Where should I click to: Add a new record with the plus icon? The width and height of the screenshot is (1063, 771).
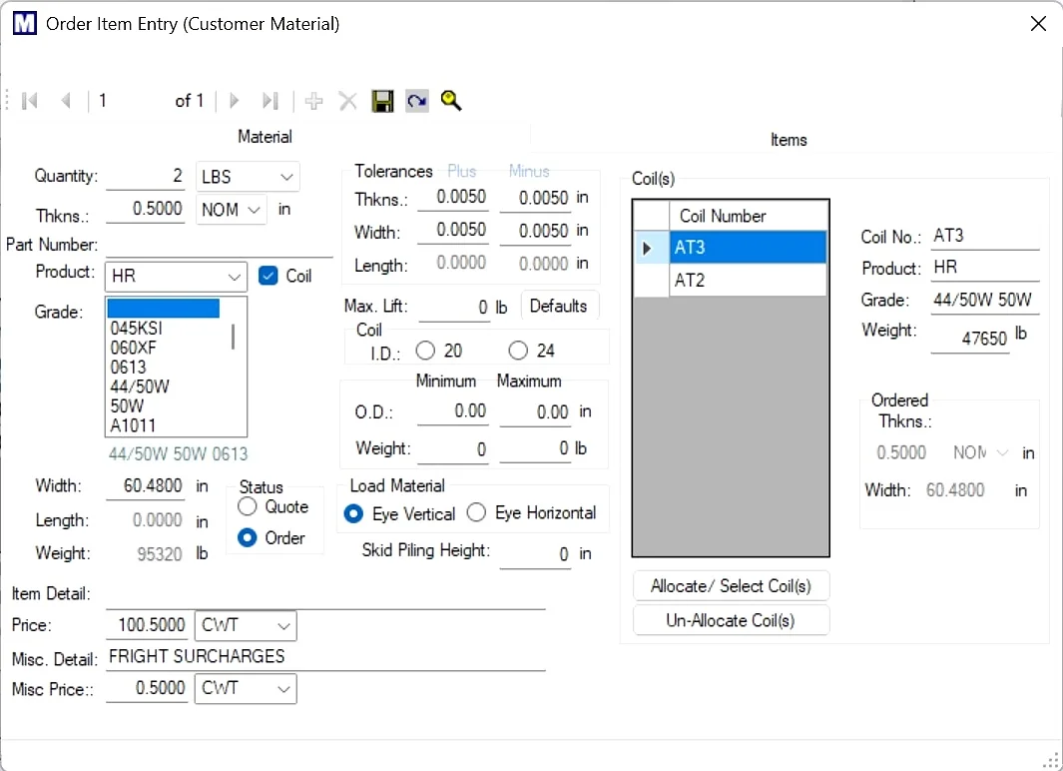coord(313,100)
